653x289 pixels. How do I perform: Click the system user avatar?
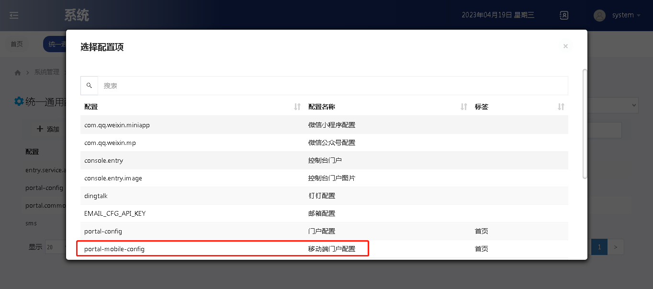[599, 15]
